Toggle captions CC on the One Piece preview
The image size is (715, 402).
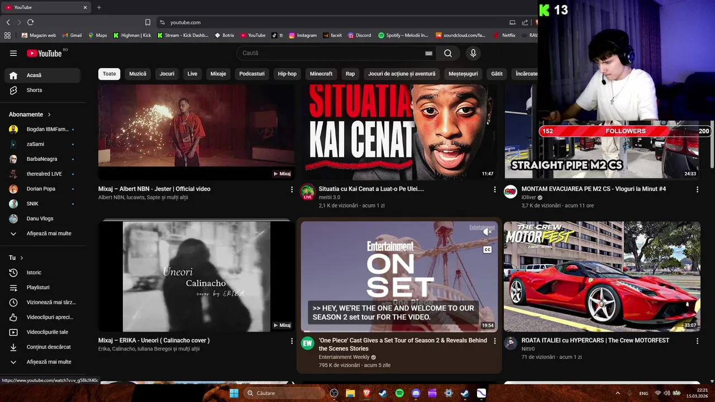point(488,250)
